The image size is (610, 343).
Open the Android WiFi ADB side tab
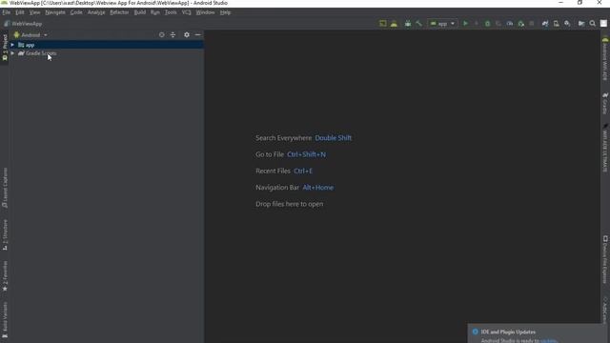[605, 59]
